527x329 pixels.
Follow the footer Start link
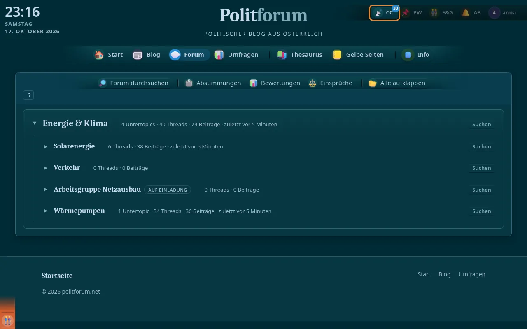(x=424, y=274)
